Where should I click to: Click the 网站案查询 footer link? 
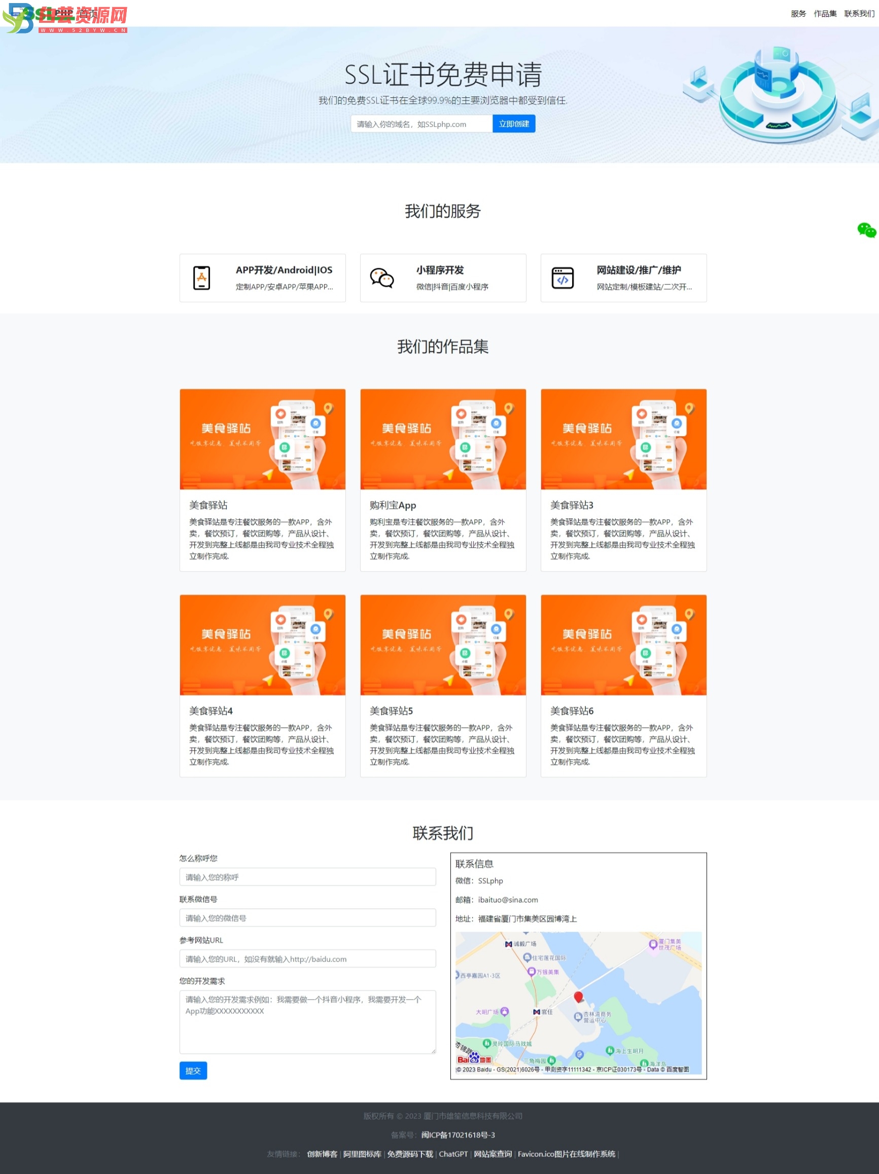493,1154
